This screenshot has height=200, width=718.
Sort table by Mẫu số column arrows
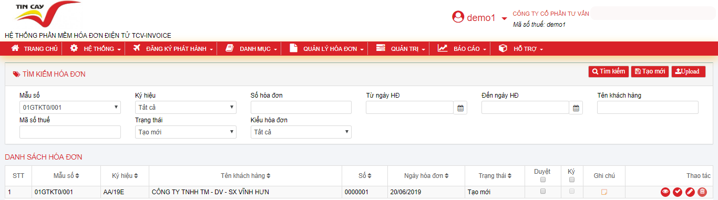point(77,176)
